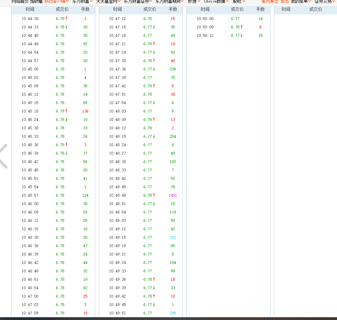Click the 10:50:12 time cell
The width and height of the screenshot is (337, 320).
coord(205,35)
